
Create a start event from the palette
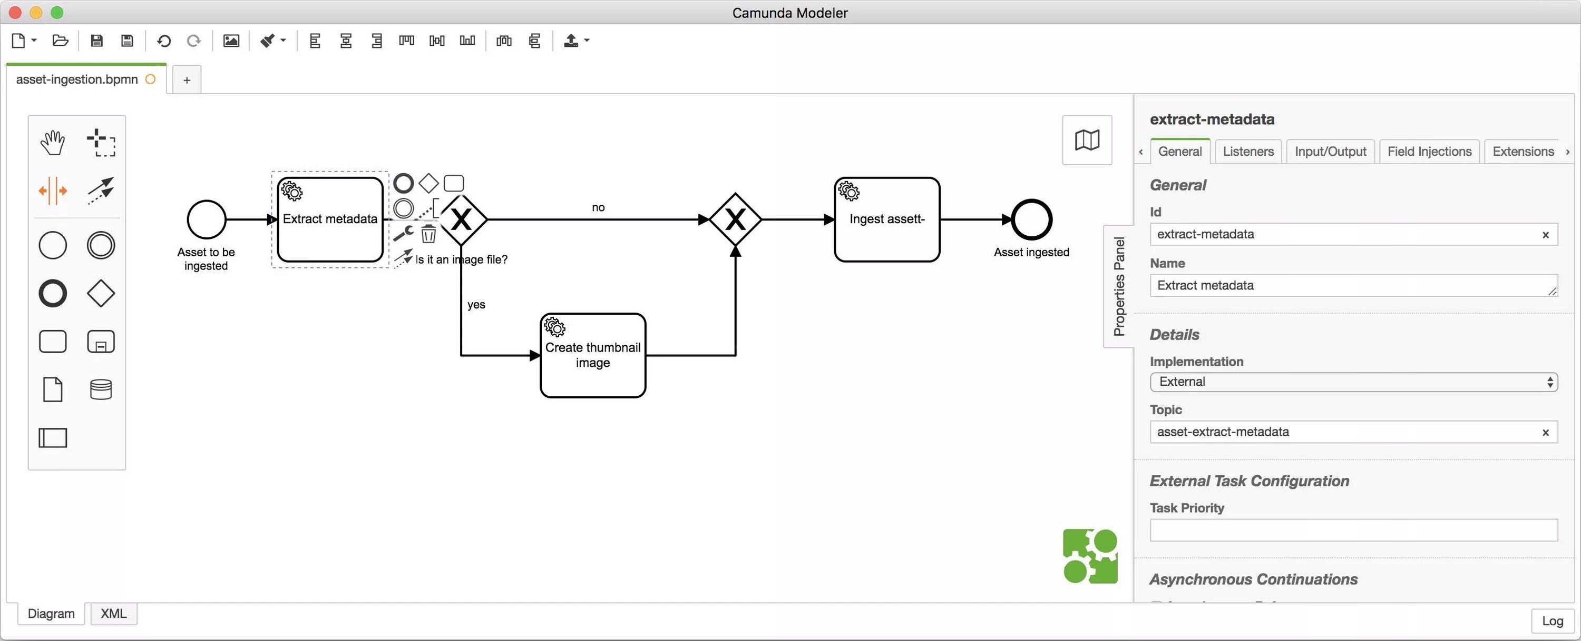pyautogui.click(x=52, y=245)
